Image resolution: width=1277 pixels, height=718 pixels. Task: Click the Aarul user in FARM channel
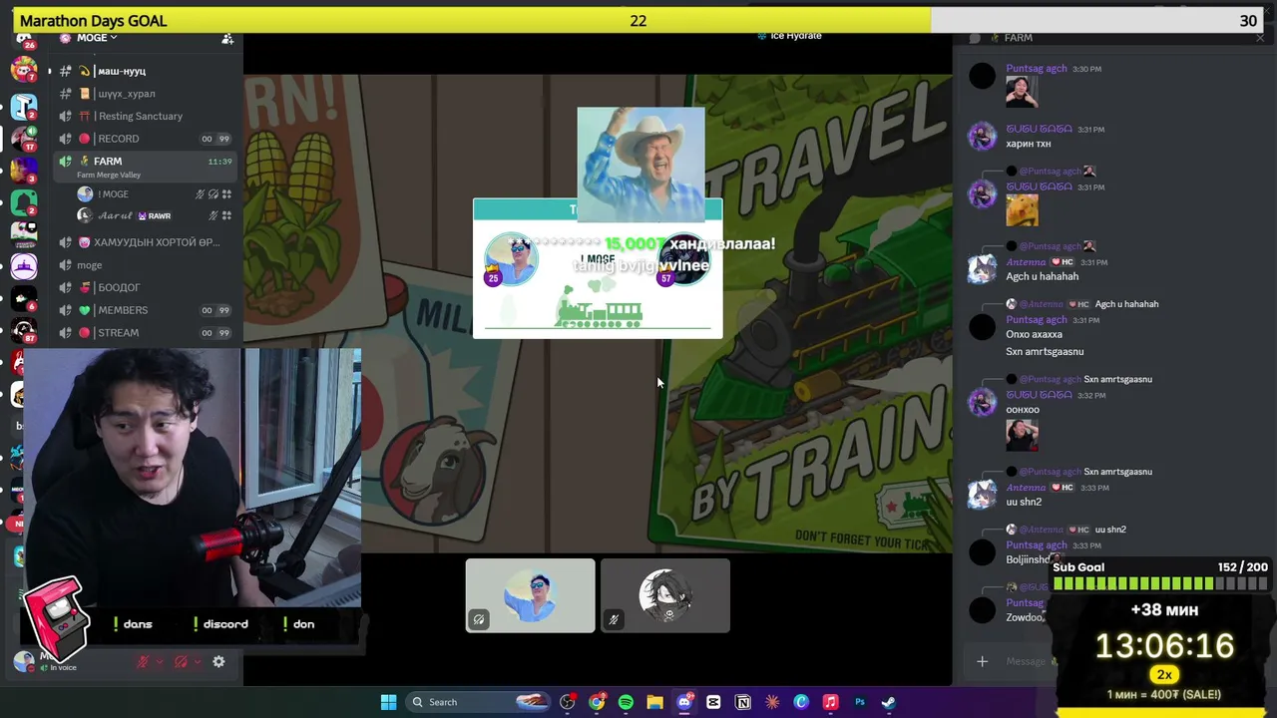(x=155, y=215)
